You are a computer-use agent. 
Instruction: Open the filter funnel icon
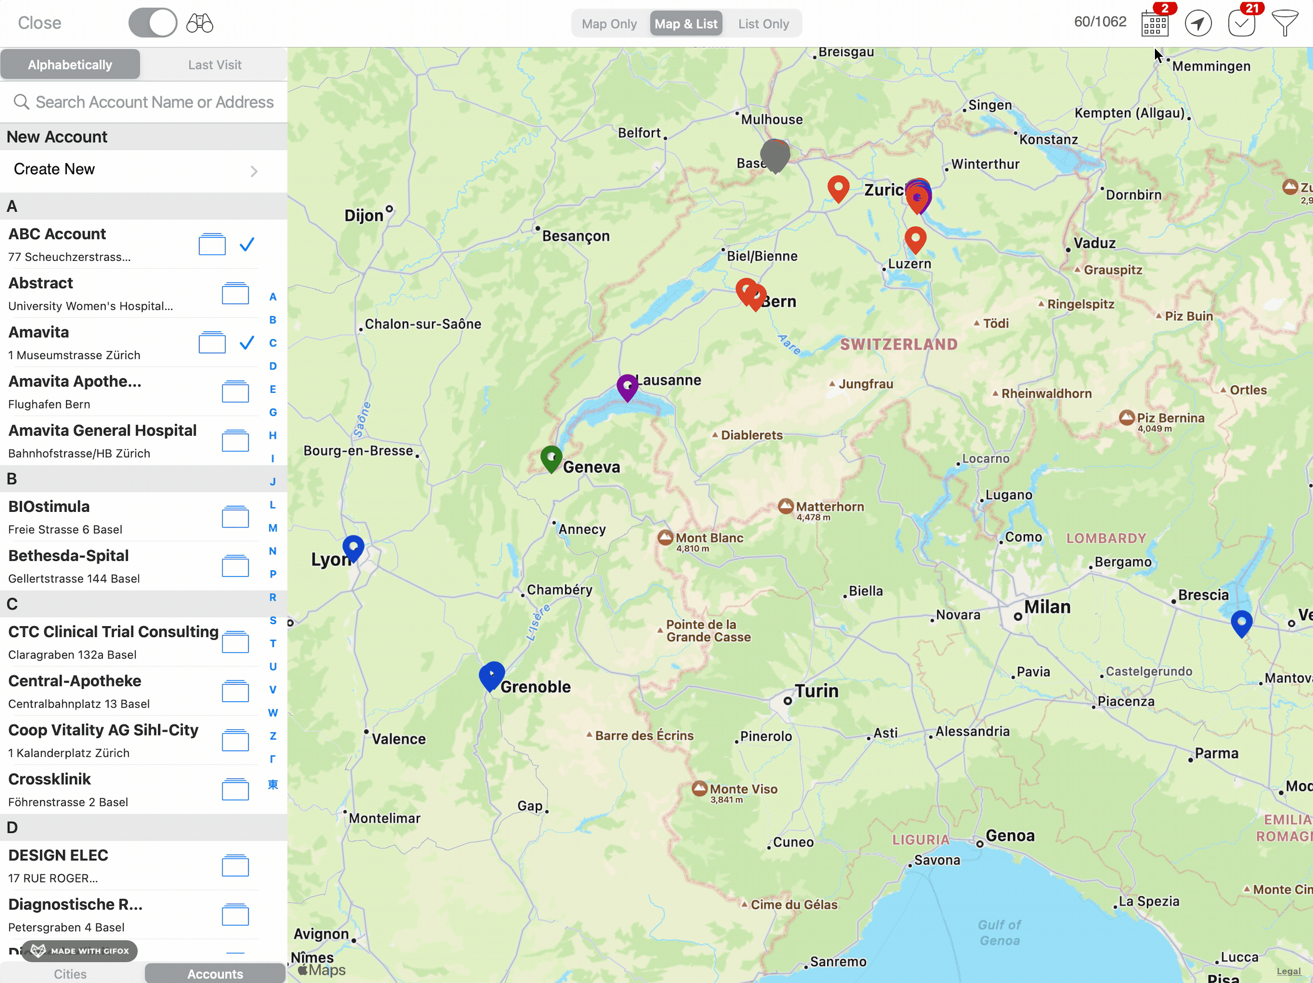coord(1284,23)
